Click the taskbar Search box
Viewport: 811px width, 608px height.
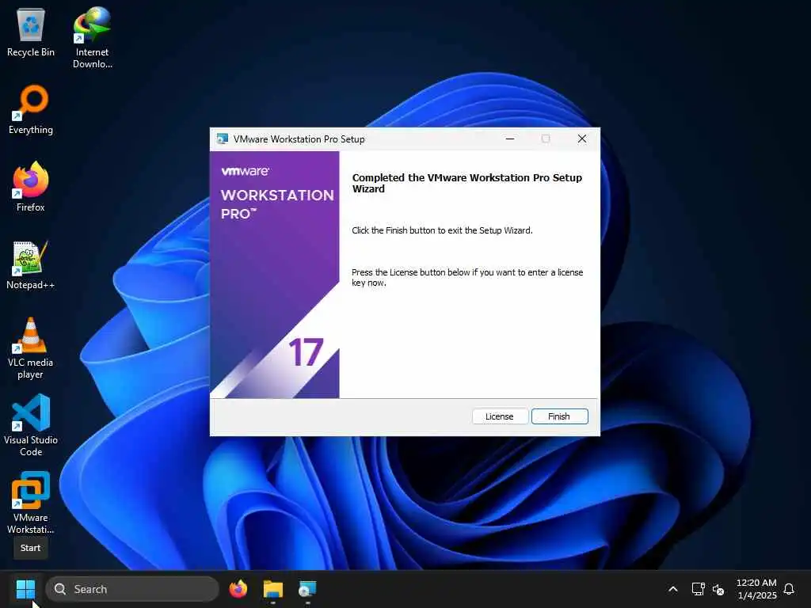pyautogui.click(x=132, y=589)
